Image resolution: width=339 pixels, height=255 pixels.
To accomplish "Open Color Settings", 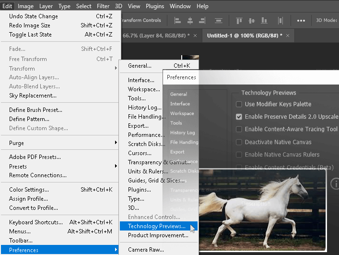I will click(60, 189).
